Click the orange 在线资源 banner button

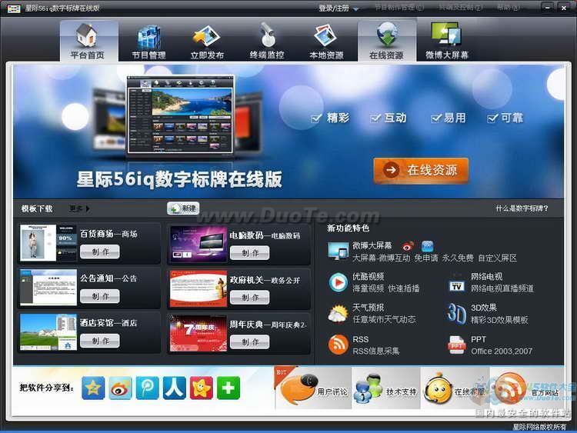[x=421, y=170]
